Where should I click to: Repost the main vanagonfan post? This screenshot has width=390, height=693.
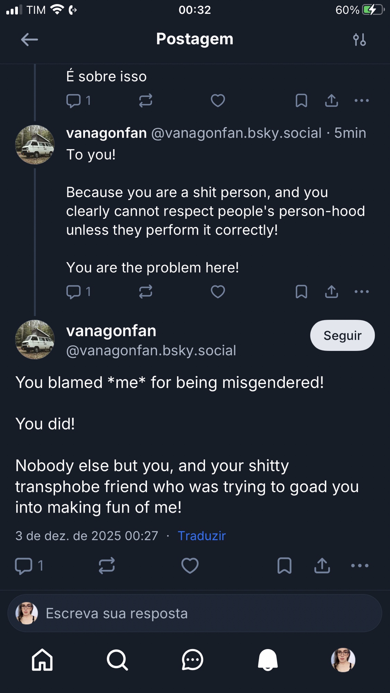click(x=106, y=566)
